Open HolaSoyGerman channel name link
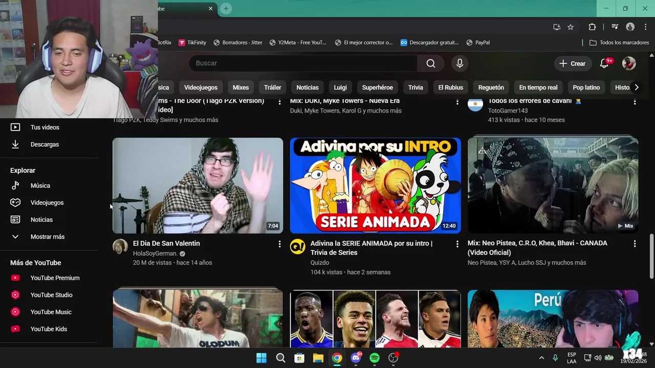 coord(155,254)
